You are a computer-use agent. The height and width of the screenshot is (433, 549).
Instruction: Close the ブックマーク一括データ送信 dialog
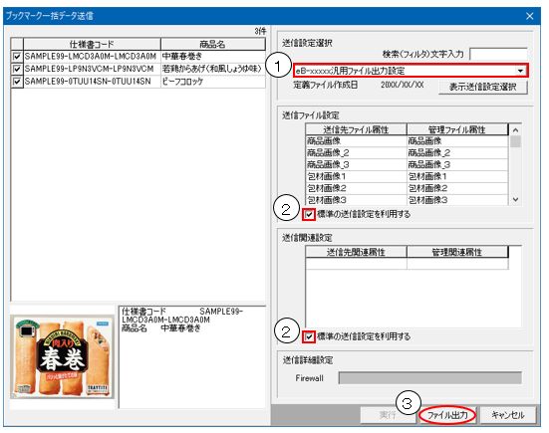click(x=530, y=16)
